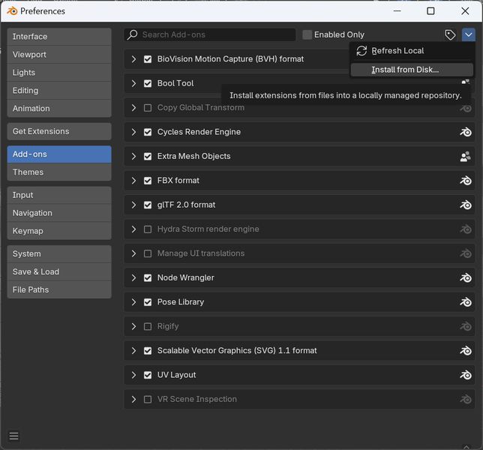Uncheck the Bool Tool add-on
483x450 pixels.
click(x=148, y=83)
